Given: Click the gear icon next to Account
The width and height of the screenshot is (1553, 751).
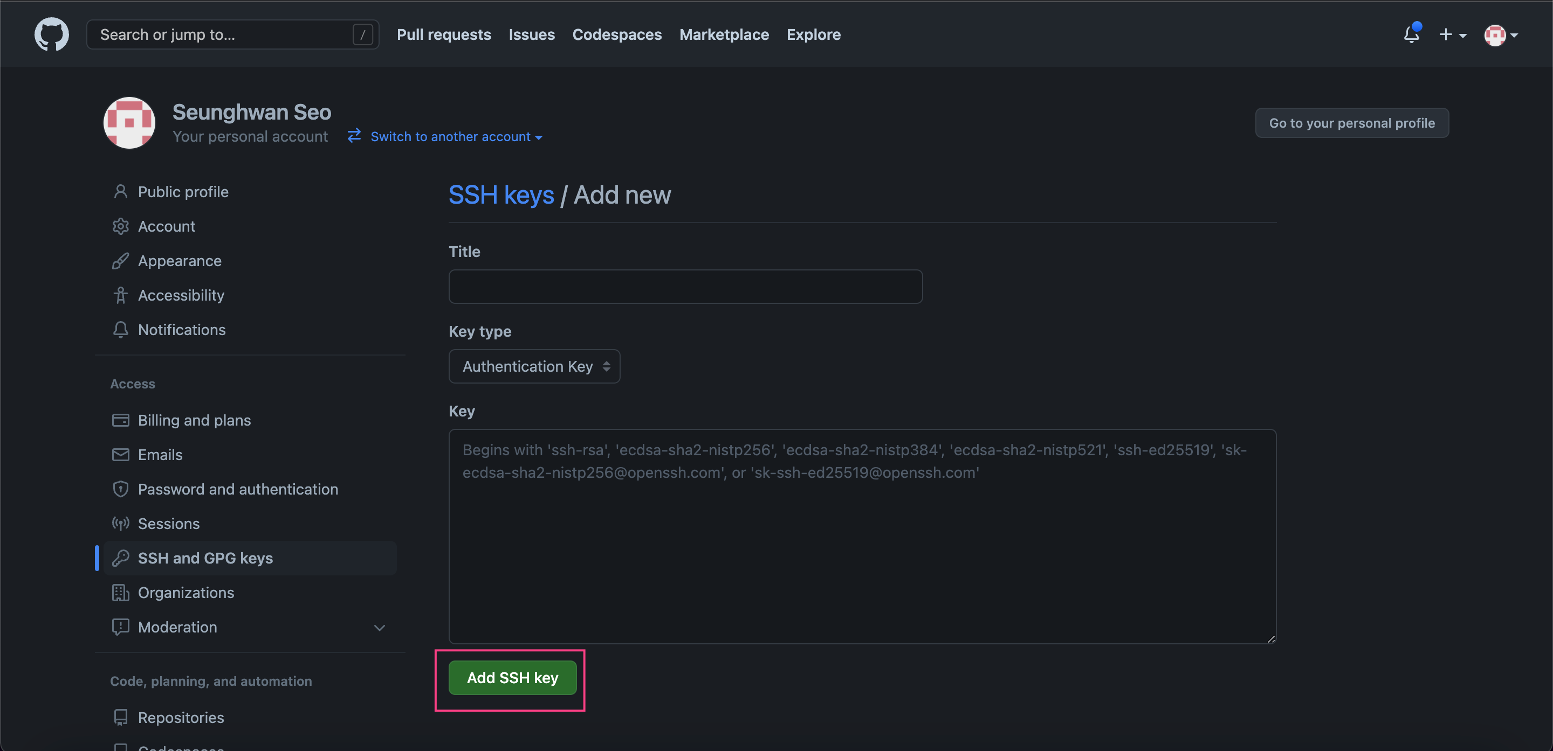Looking at the screenshot, I should click(121, 226).
